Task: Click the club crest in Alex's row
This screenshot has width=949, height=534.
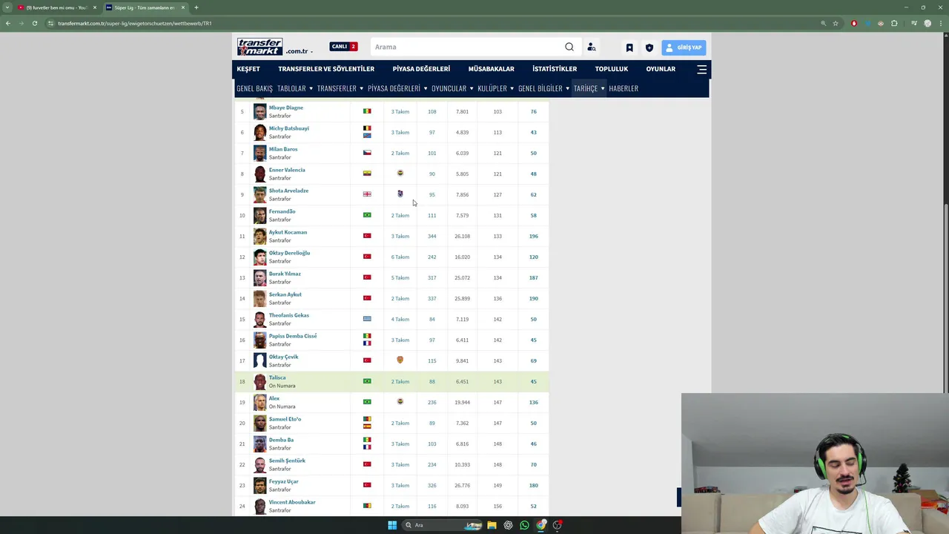Action: tap(400, 401)
